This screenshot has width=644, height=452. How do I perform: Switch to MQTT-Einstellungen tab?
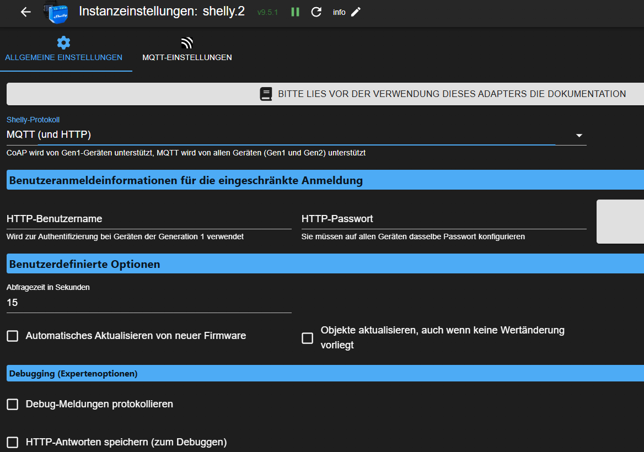click(187, 57)
